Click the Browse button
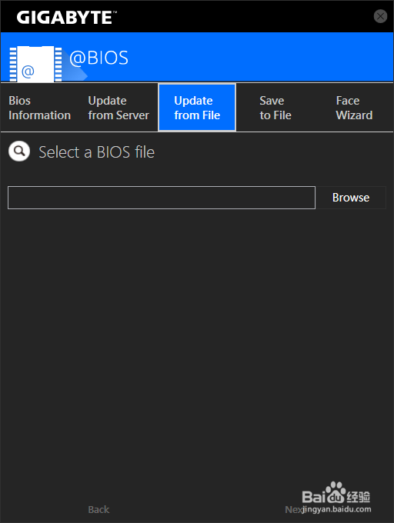Image resolution: width=394 pixels, height=523 pixels. (351, 198)
